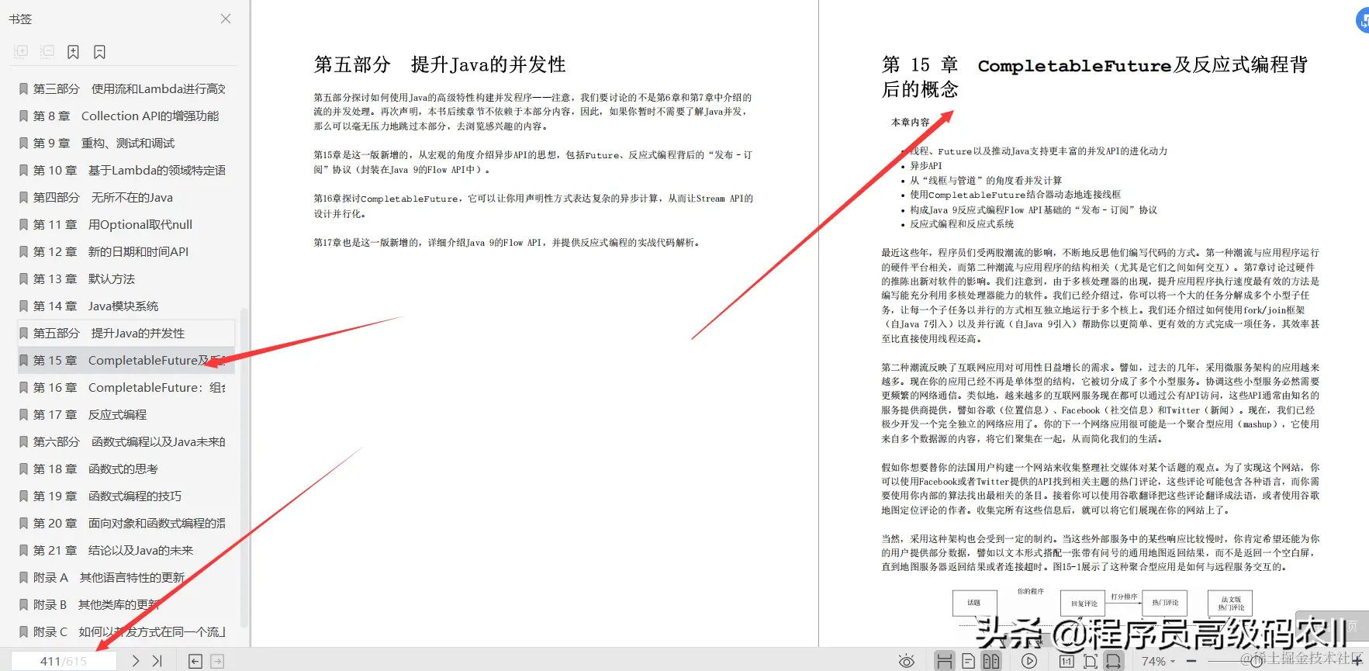Close the 书签 bookmarks panel
This screenshot has width=1369, height=671.
click(226, 19)
